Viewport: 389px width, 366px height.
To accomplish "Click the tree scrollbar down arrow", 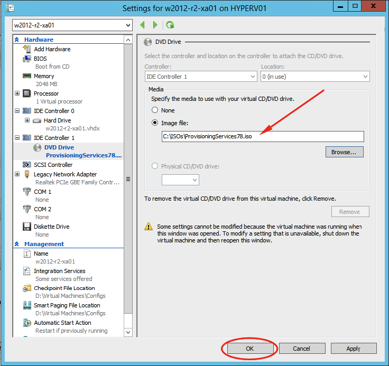I will (x=128, y=332).
